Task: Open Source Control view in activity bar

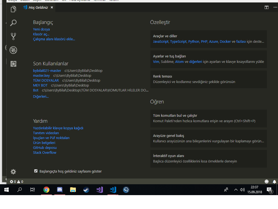Action: 13,36
